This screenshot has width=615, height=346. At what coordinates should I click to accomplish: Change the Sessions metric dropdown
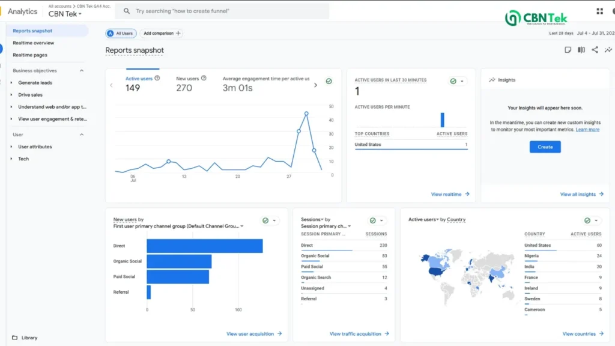click(312, 219)
